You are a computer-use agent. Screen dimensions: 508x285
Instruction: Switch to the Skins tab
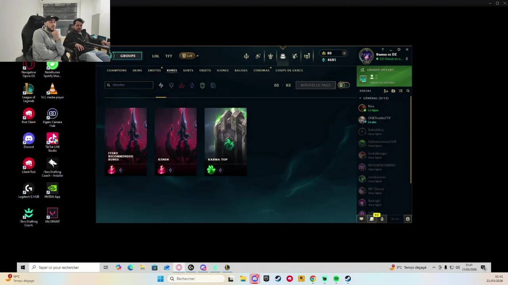click(137, 70)
